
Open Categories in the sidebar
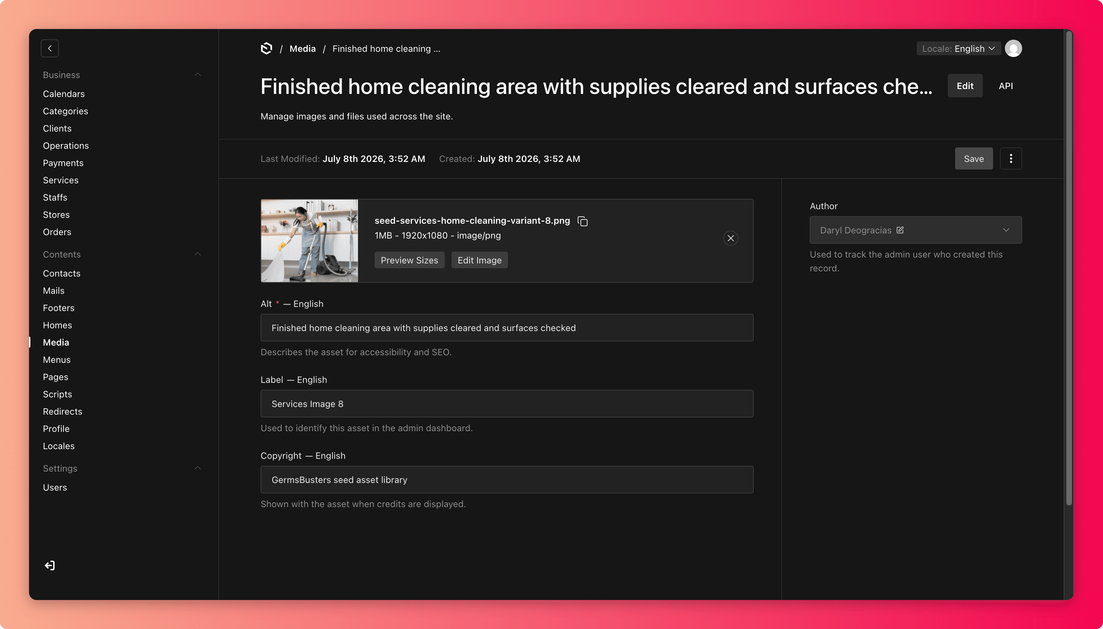coord(65,111)
